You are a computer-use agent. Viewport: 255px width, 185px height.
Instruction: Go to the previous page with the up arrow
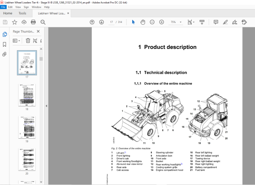92,22
